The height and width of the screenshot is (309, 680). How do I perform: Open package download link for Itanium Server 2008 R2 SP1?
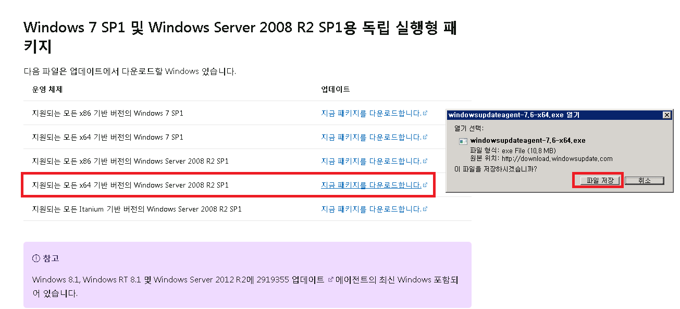click(x=371, y=209)
